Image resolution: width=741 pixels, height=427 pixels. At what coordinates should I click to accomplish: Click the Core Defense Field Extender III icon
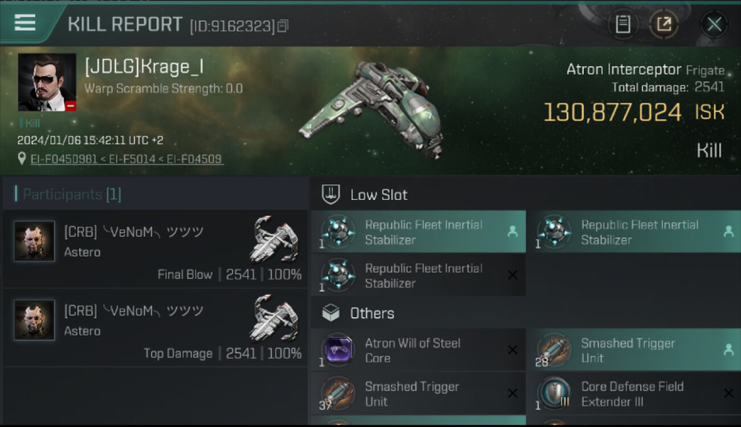555,393
